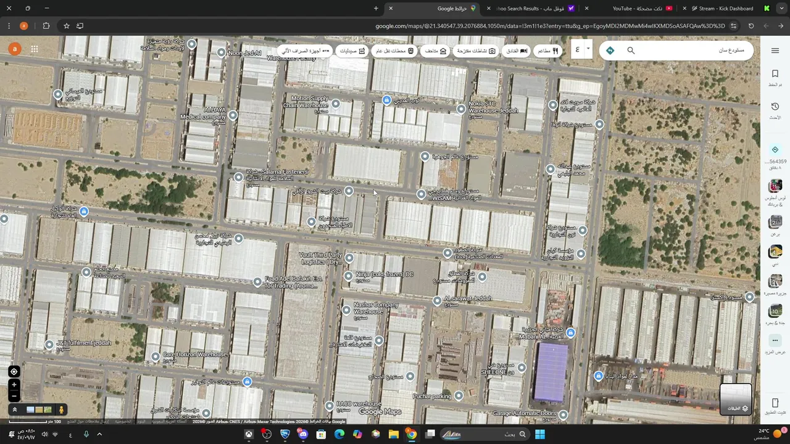Screen dimensions: 790x444
Task: Select the Motion Supply Chain Warehouse pin
Action: coord(336,104)
